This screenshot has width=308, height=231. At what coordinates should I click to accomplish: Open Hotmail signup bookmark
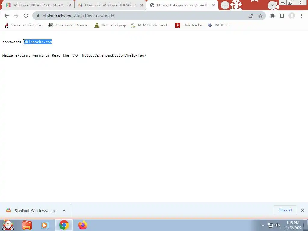(x=110, y=25)
